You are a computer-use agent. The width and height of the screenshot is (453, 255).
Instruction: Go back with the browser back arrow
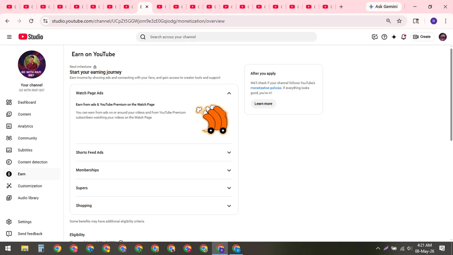[x=7, y=21]
